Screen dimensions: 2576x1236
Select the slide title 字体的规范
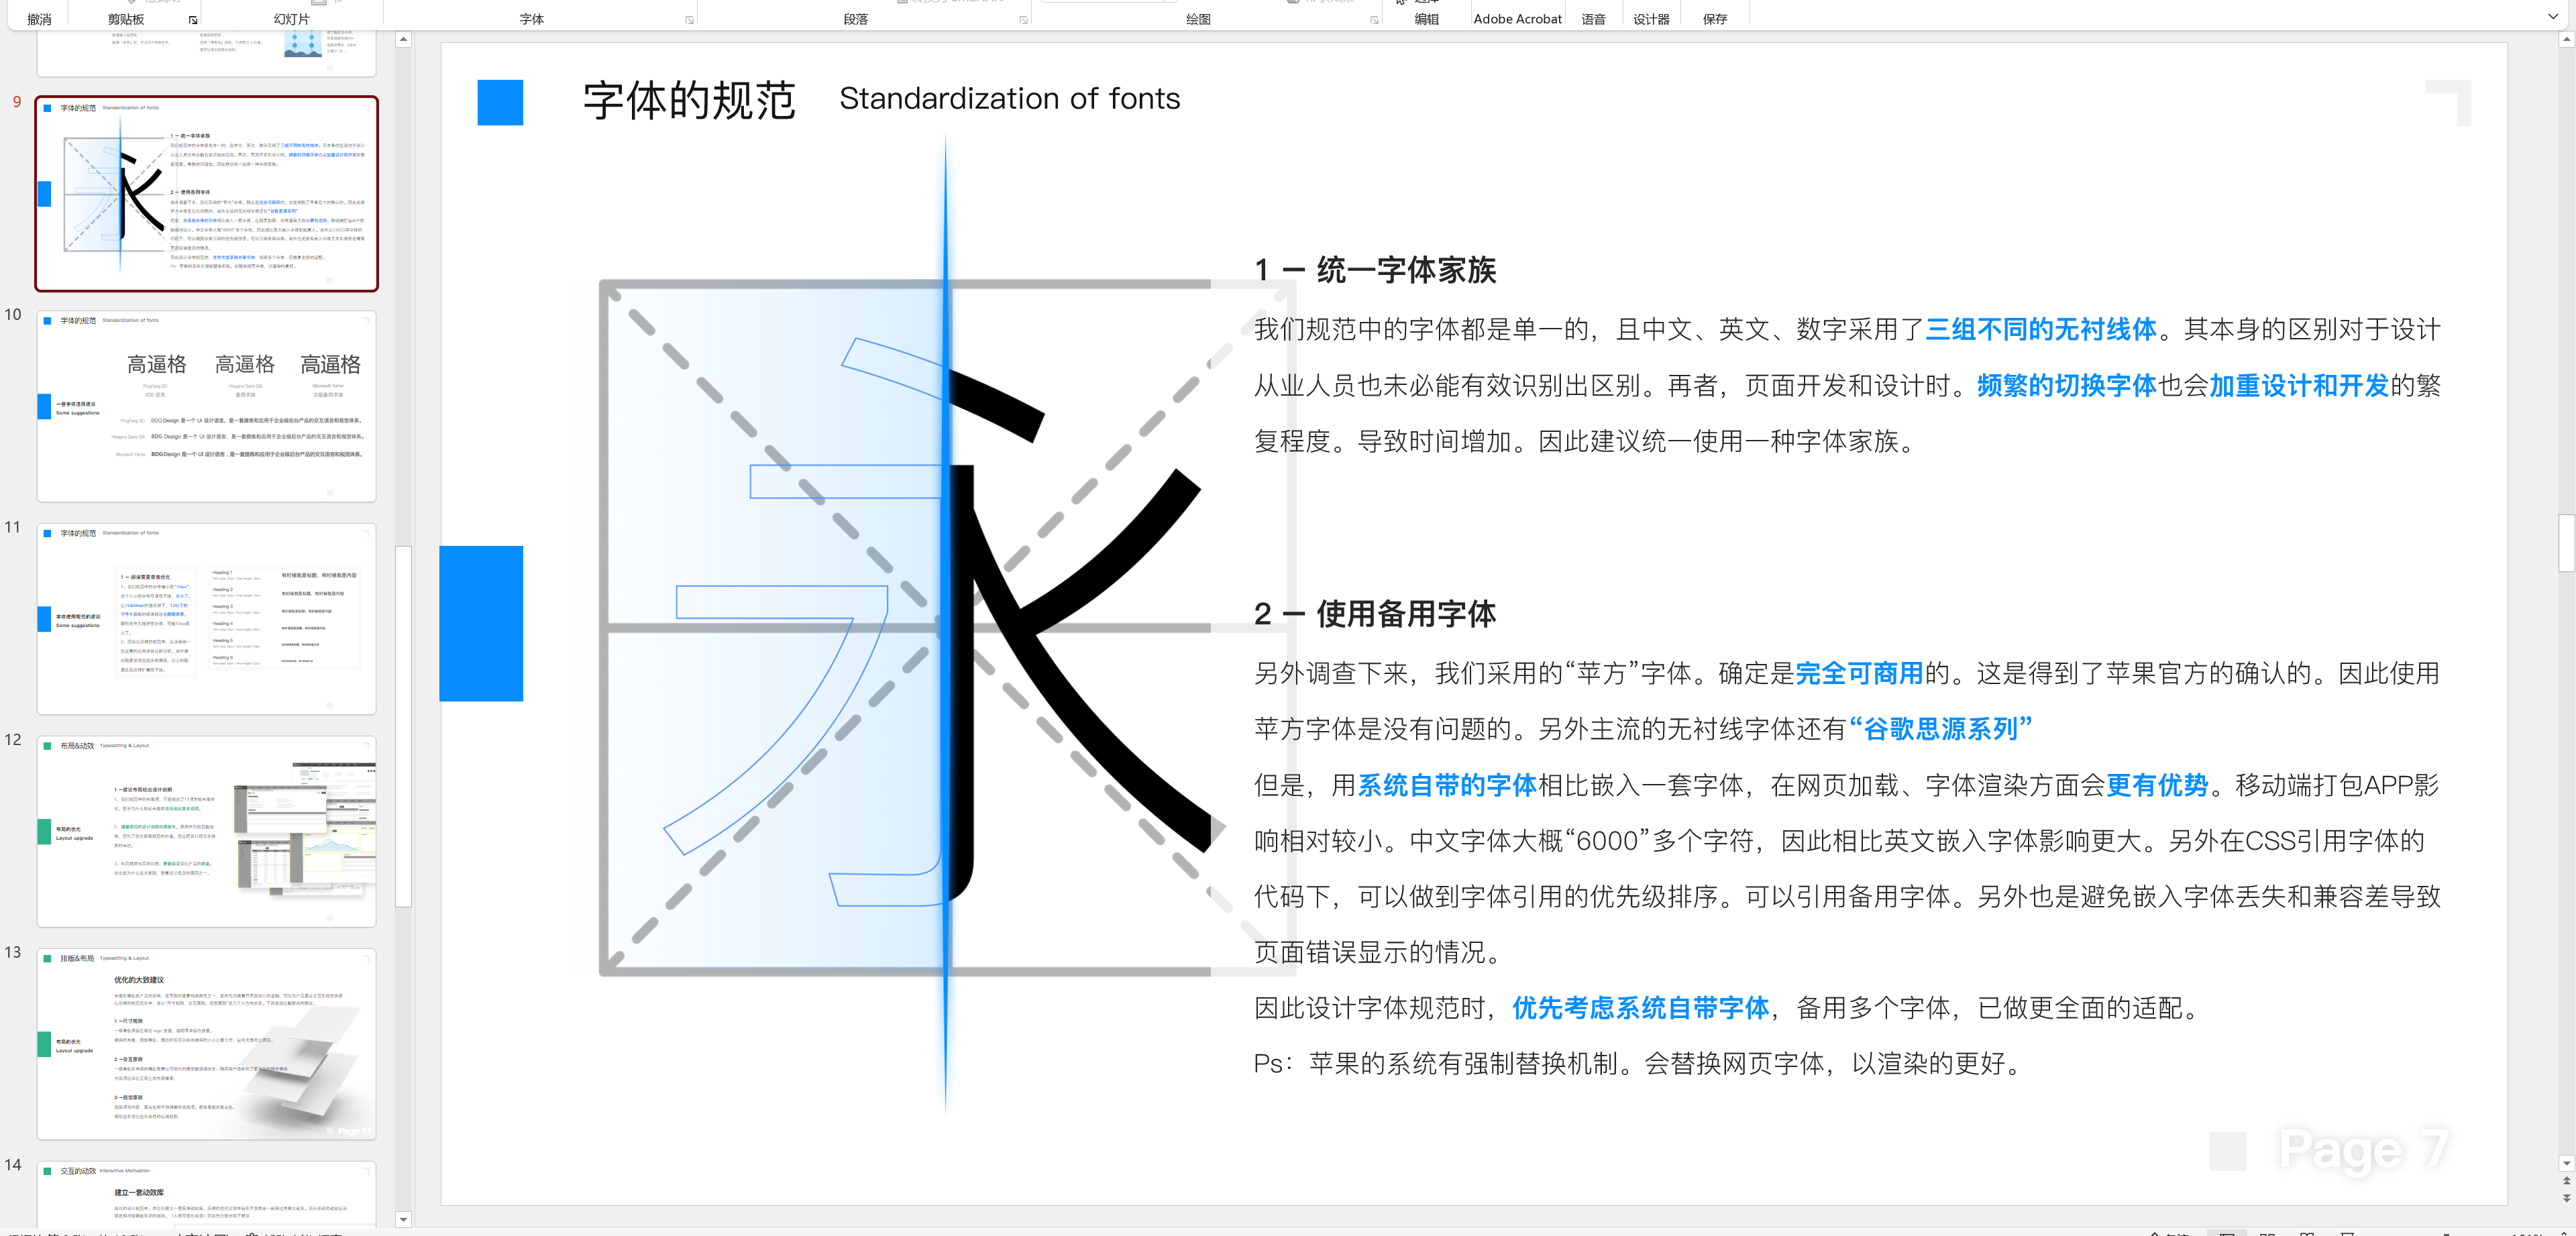click(x=689, y=100)
